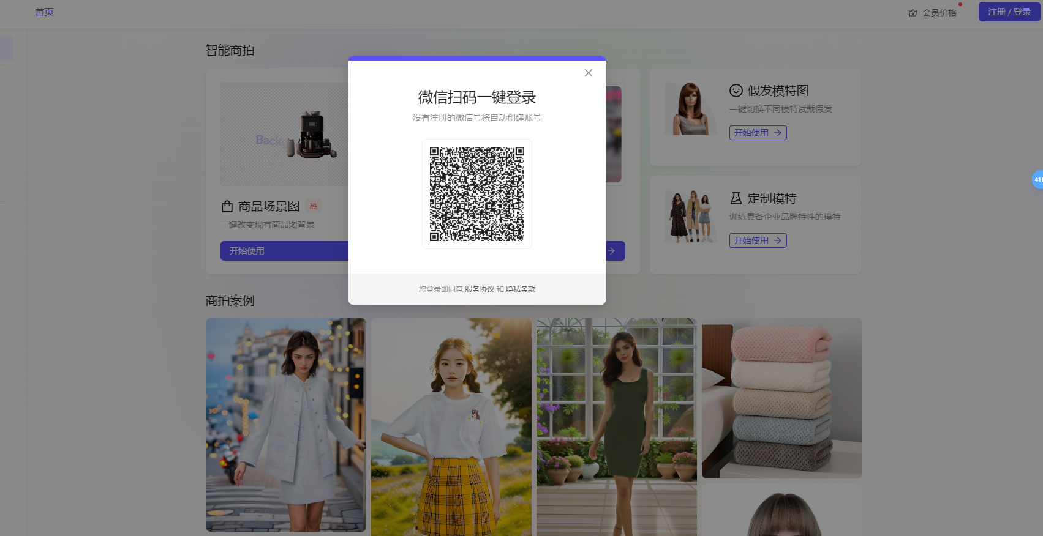Click the 商品场景图 title text
Image resolution: width=1043 pixels, height=536 pixels.
269,206
